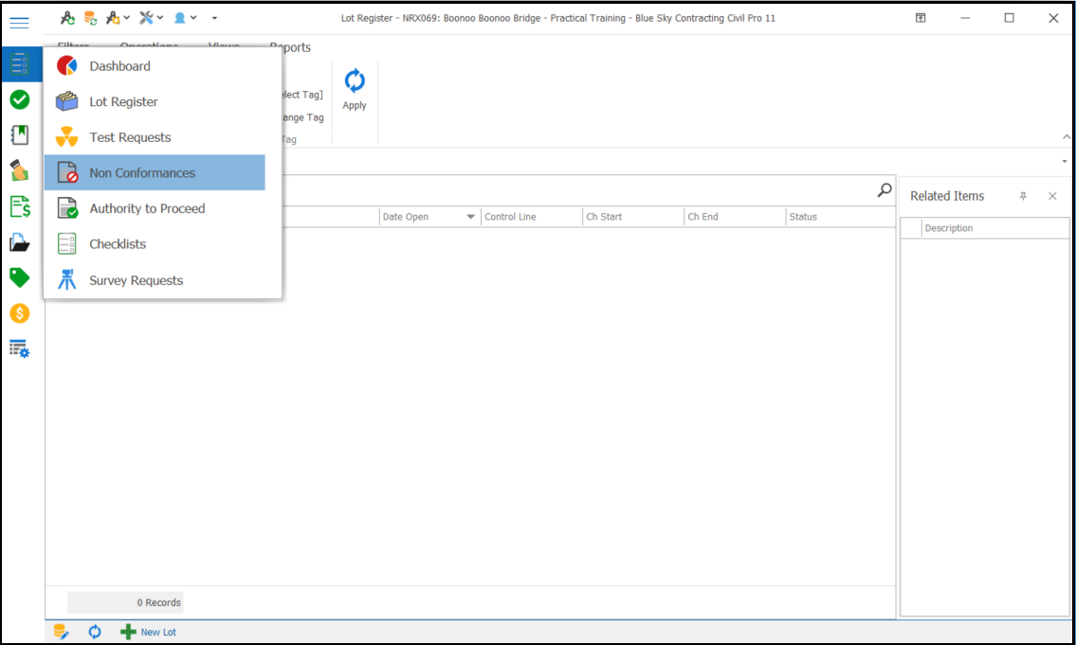Viewport: 1076px width, 645px height.
Task: Click the green price tag sidebar icon
Action: [19, 278]
